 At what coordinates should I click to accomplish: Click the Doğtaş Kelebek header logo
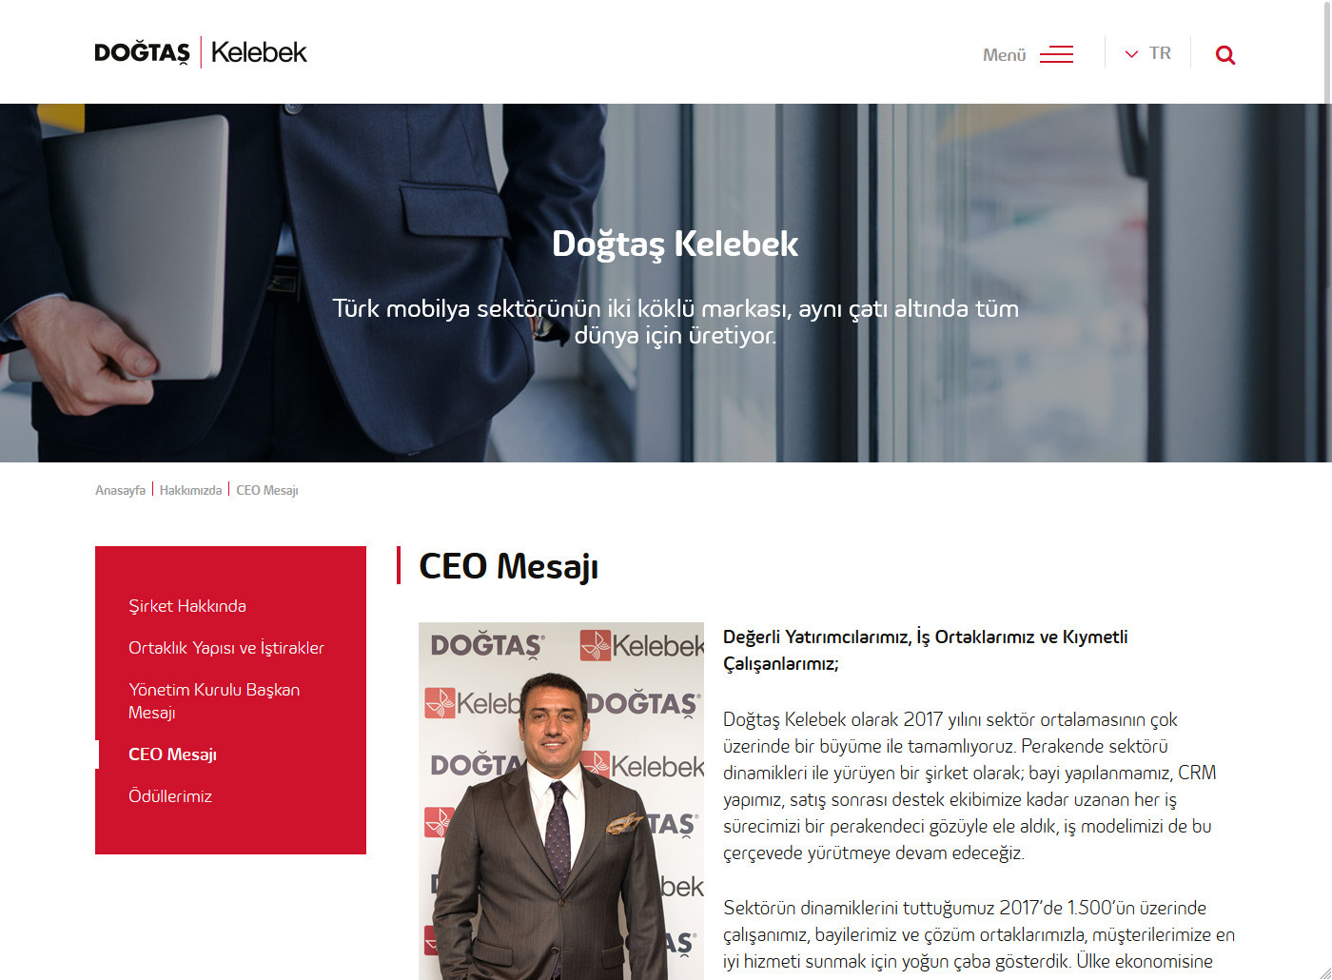(x=201, y=52)
